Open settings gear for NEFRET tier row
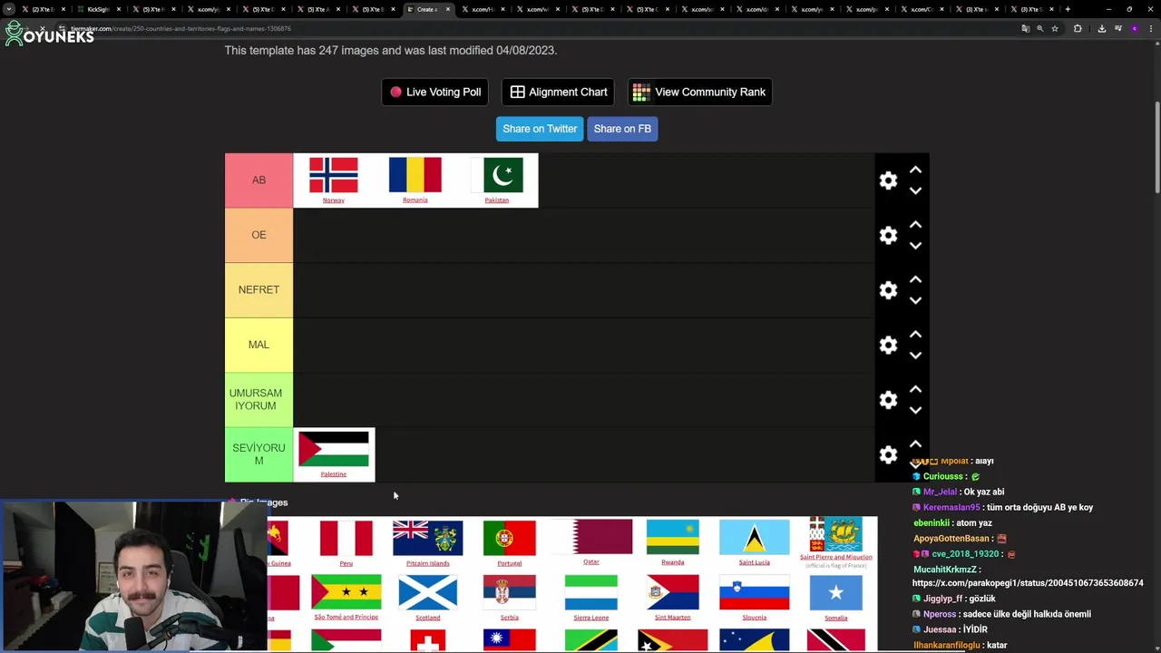1161x653 pixels. pyautogui.click(x=888, y=290)
